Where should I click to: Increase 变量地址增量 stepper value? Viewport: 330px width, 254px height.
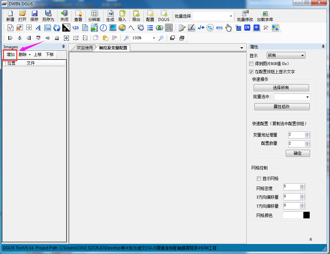[307, 133]
